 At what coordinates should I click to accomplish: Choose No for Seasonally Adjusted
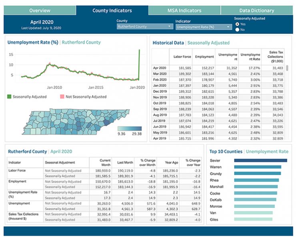click(238, 30)
